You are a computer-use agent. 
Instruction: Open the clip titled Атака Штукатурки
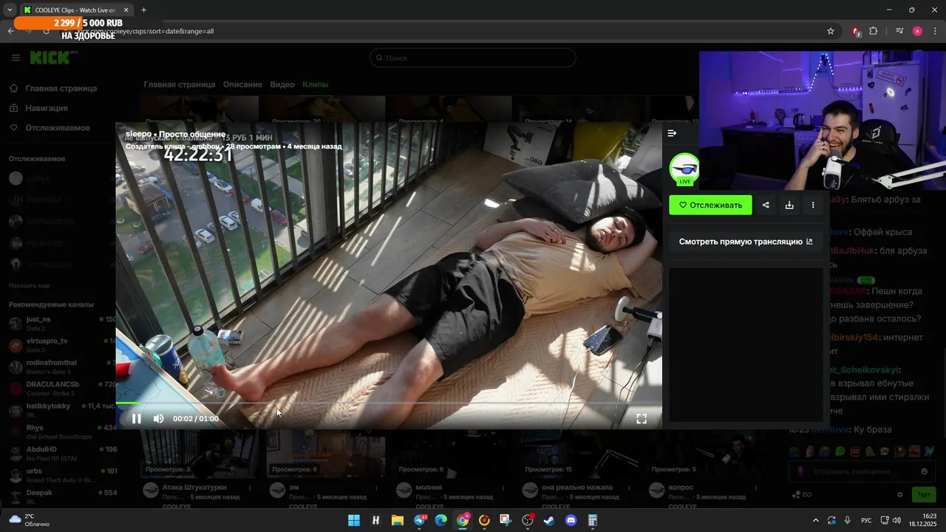(194, 488)
